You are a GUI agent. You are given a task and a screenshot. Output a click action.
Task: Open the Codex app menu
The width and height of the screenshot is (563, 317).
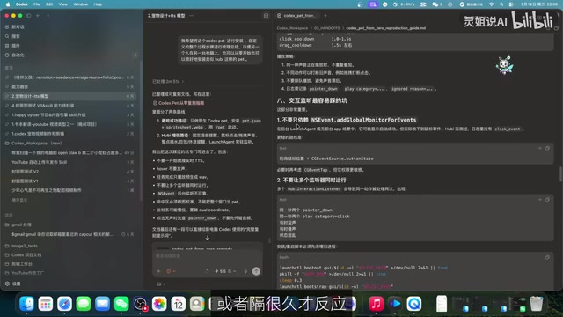(21, 4)
